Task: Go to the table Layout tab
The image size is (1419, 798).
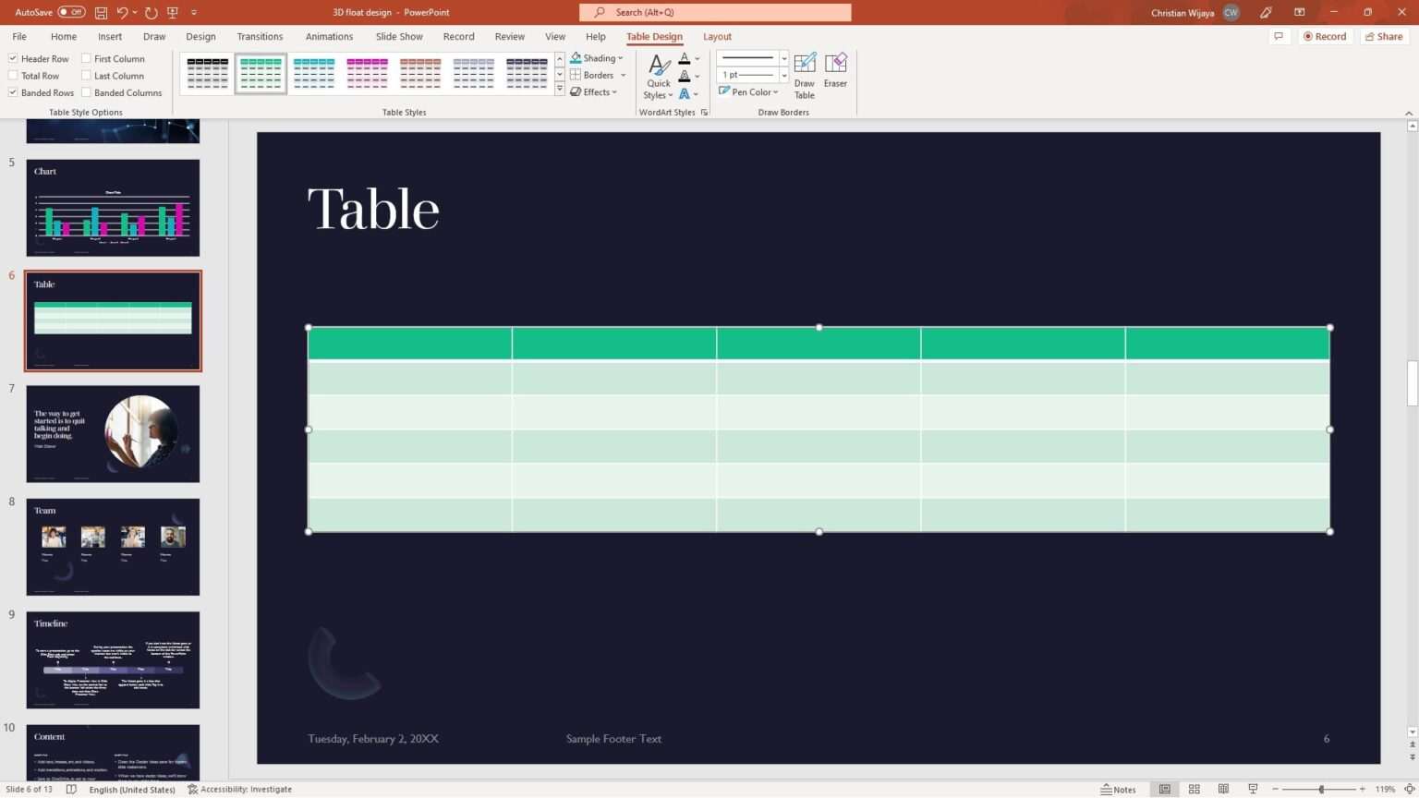Action: pyautogui.click(x=717, y=37)
